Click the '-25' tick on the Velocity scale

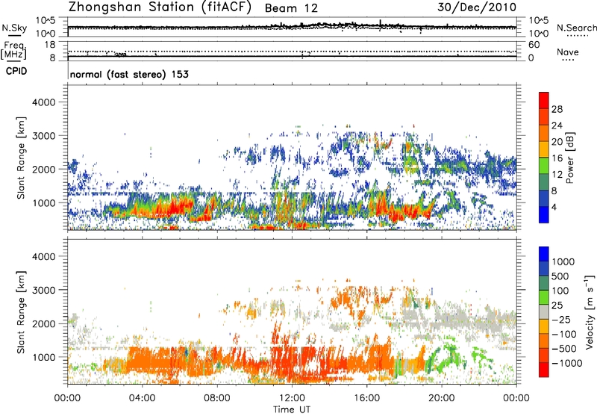(561, 320)
